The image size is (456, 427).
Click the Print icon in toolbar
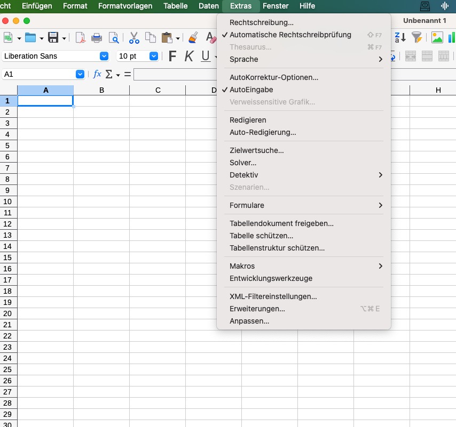[97, 38]
